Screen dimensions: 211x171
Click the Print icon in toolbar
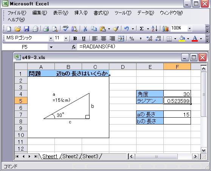tap(46, 29)
